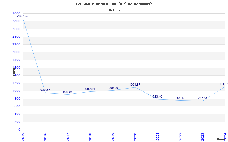This screenshot has height=142, width=228.
Task: Click the 1009.00 value label
Action: pos(113,88)
